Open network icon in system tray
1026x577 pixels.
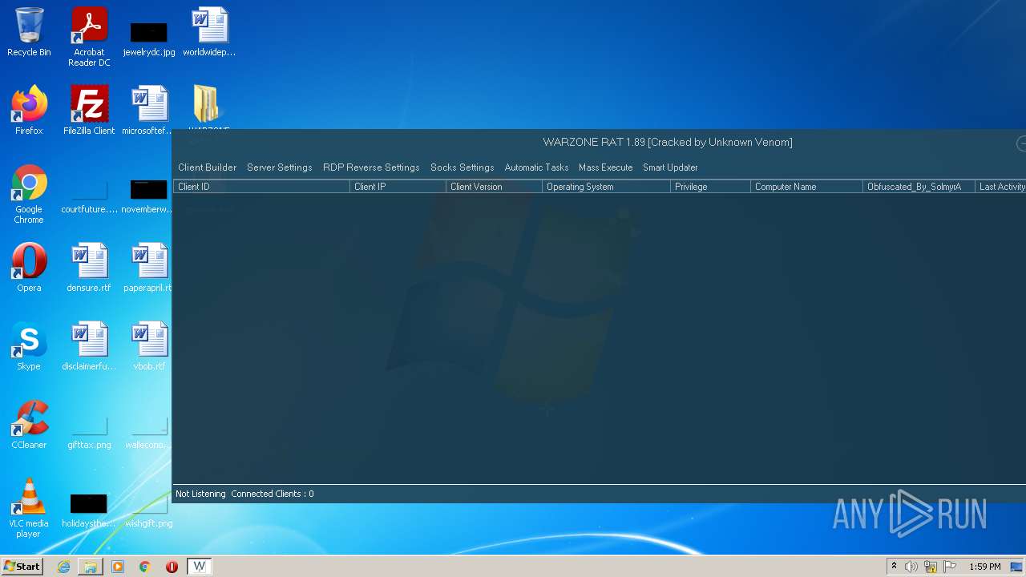click(x=931, y=567)
